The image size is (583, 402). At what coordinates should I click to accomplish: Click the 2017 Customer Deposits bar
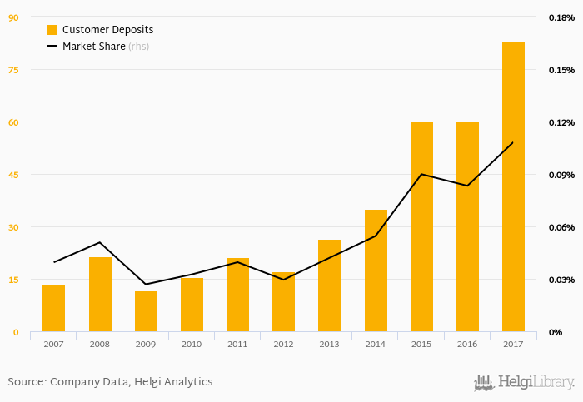pos(513,187)
